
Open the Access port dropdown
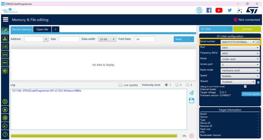pyautogui.click(x=240, y=65)
